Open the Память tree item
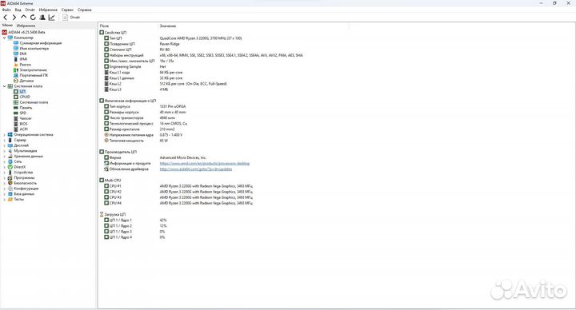 26,108
